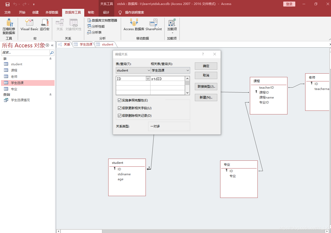Toggle 实施参照完整性 checkbox
The image size is (331, 233).
[119, 100]
